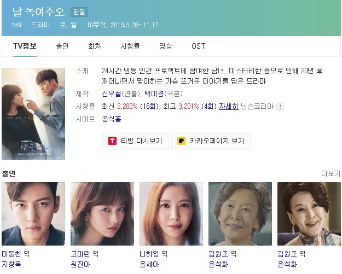
Task: Click the Nielsen Korea info exclamation icon
Action: coord(280,107)
